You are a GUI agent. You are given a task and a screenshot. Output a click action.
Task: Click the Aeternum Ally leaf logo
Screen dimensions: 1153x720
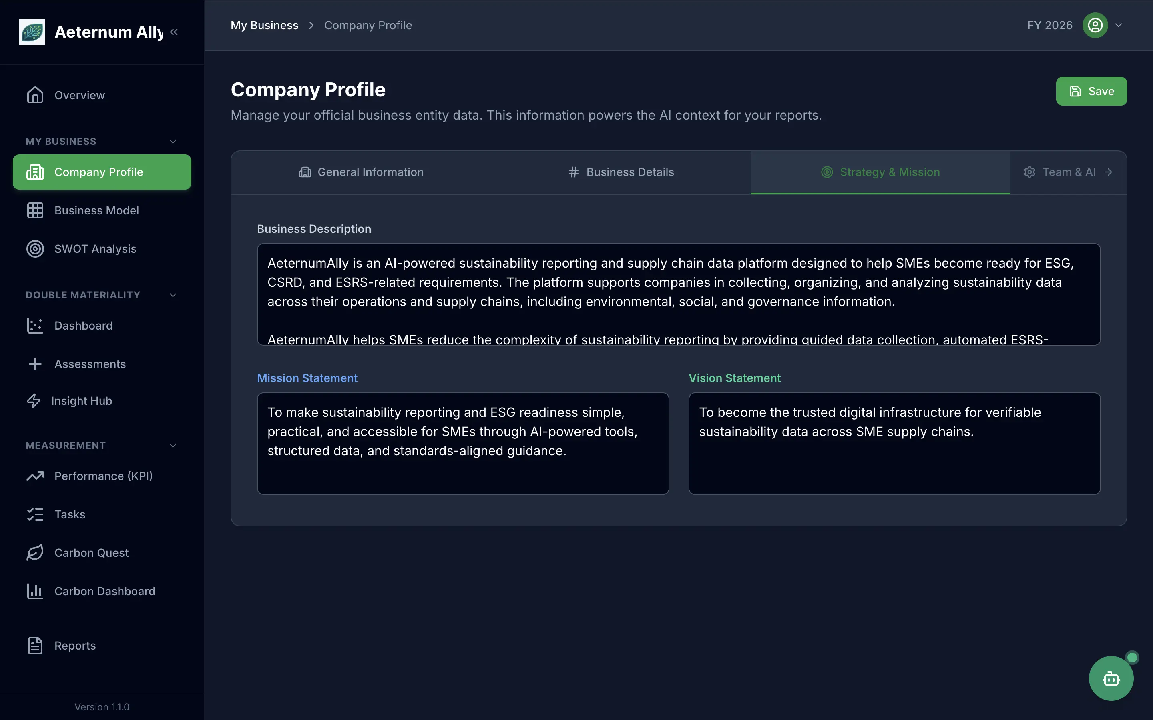click(x=32, y=32)
